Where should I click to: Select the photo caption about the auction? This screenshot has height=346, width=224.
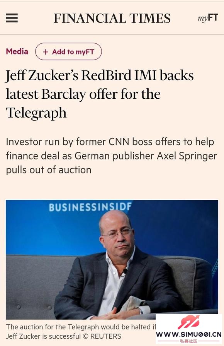pos(81,331)
